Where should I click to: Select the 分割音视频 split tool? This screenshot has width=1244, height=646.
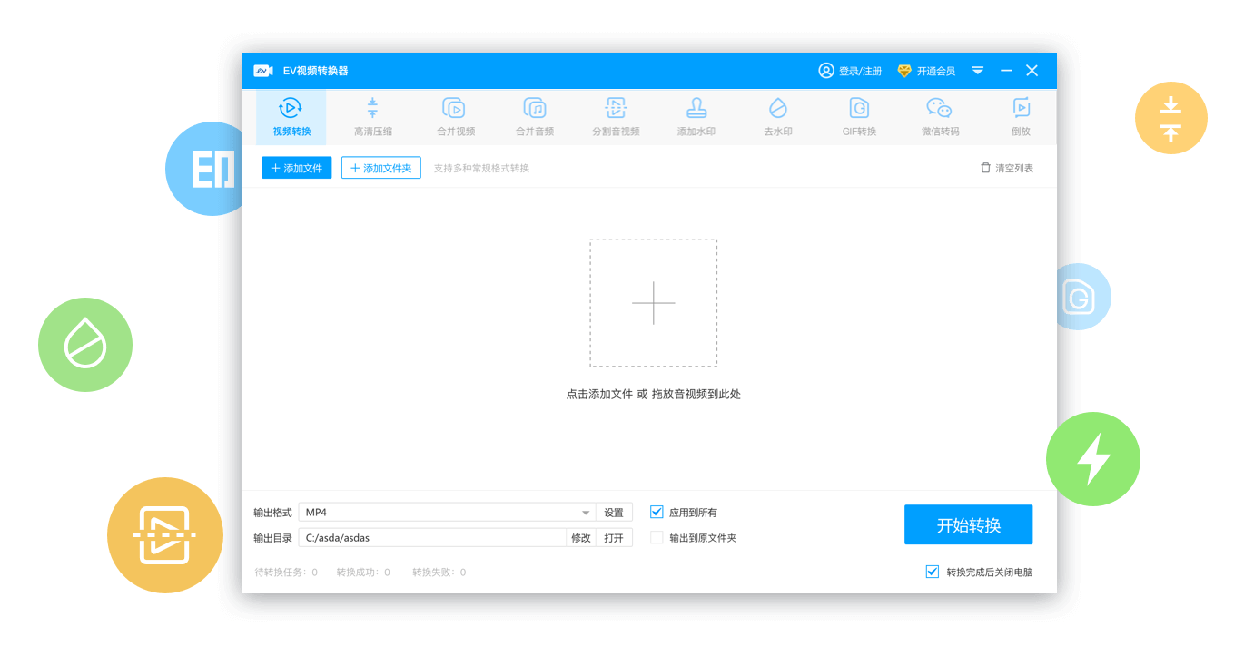615,116
